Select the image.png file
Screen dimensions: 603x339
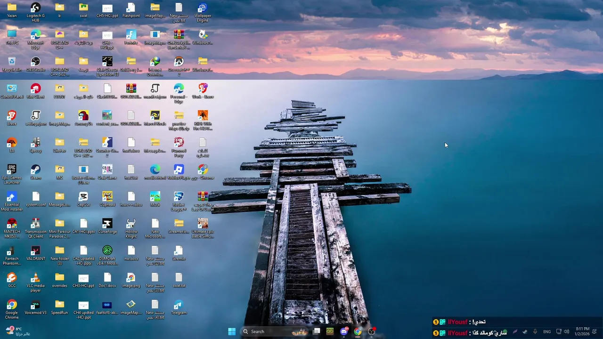tap(131, 280)
